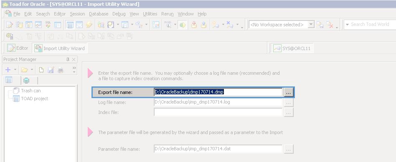Click the Rollback icon with blue arrow
396x162 pixels.
[203, 25]
